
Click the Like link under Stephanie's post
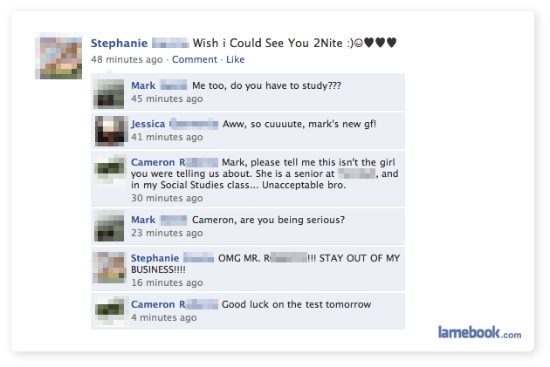coord(235,59)
